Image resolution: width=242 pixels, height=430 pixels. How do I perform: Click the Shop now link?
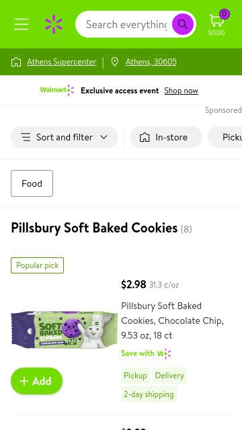pyautogui.click(x=181, y=91)
